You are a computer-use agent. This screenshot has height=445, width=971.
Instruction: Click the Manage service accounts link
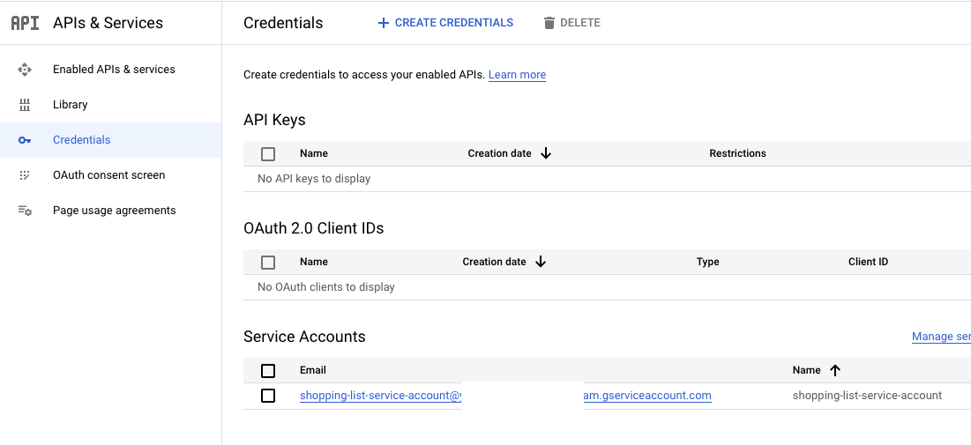tap(940, 337)
